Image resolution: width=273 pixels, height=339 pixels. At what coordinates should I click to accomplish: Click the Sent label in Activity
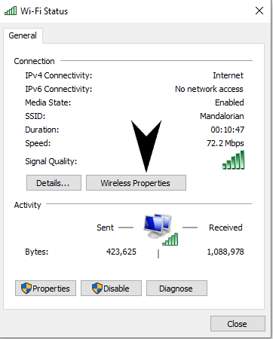[x=105, y=228]
